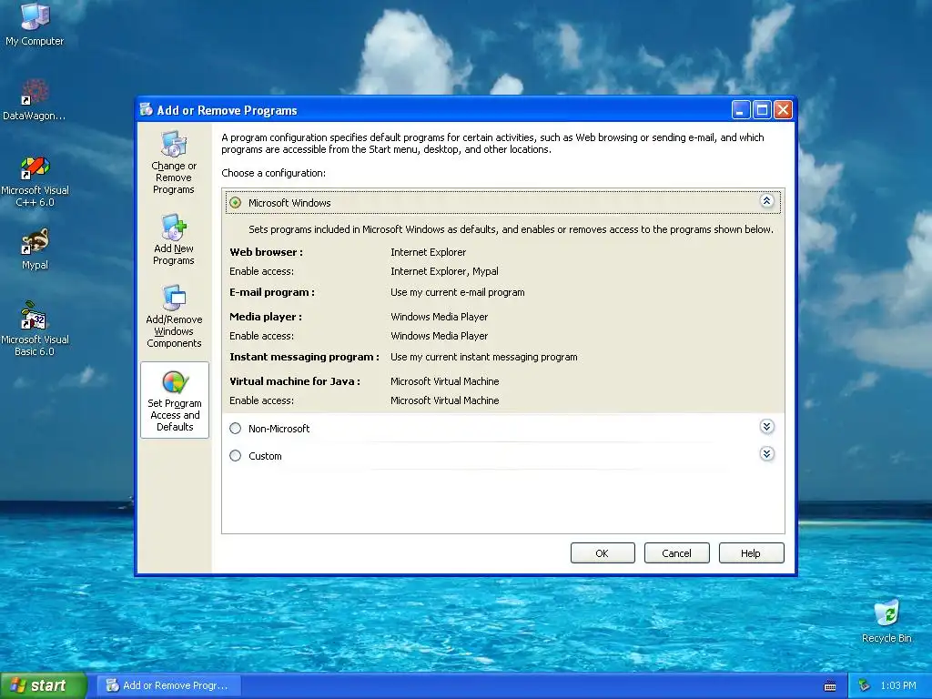Maximize the Add or Remove Programs window
Viewport: 932px width, 699px height.
762,110
